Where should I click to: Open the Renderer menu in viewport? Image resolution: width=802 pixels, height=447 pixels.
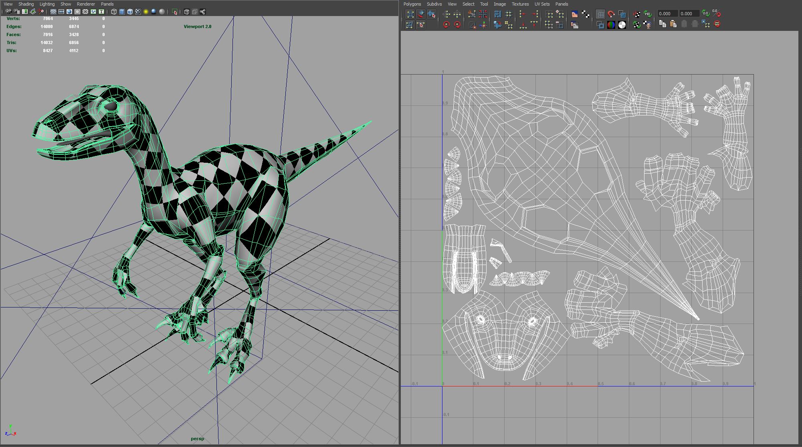(x=86, y=4)
